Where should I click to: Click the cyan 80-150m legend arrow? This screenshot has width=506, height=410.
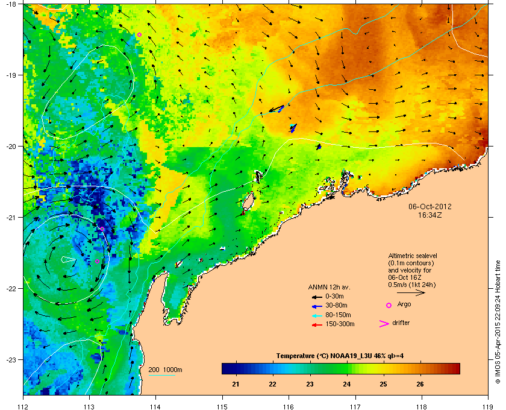click(317, 316)
